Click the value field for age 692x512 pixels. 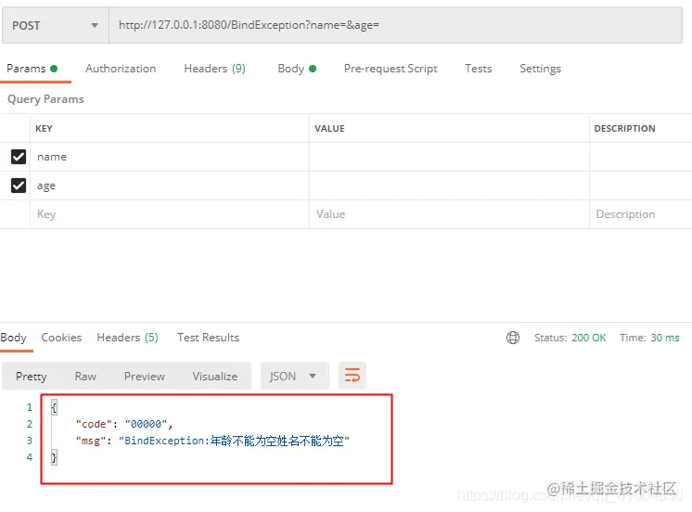449,186
